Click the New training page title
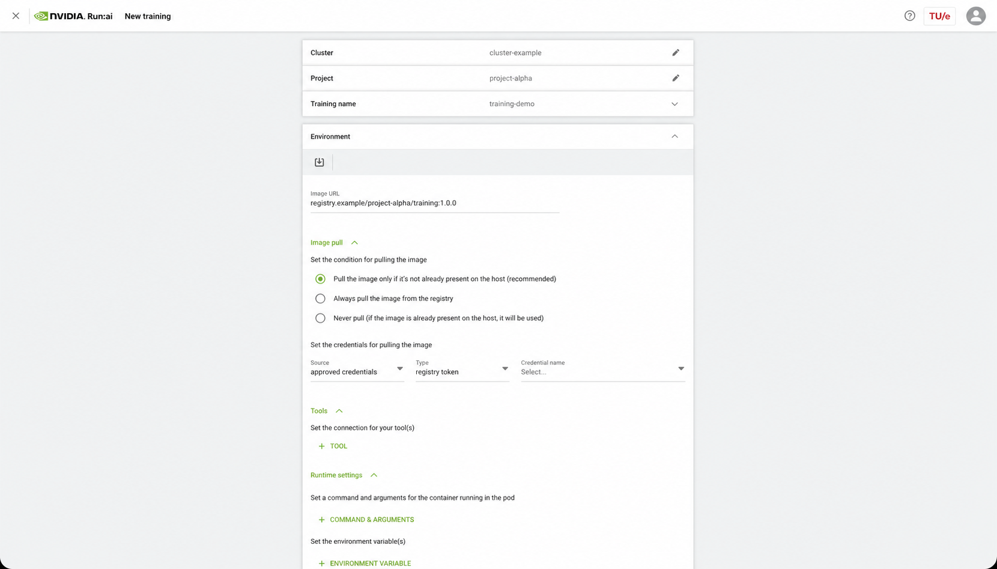This screenshot has width=997, height=569. (x=148, y=16)
